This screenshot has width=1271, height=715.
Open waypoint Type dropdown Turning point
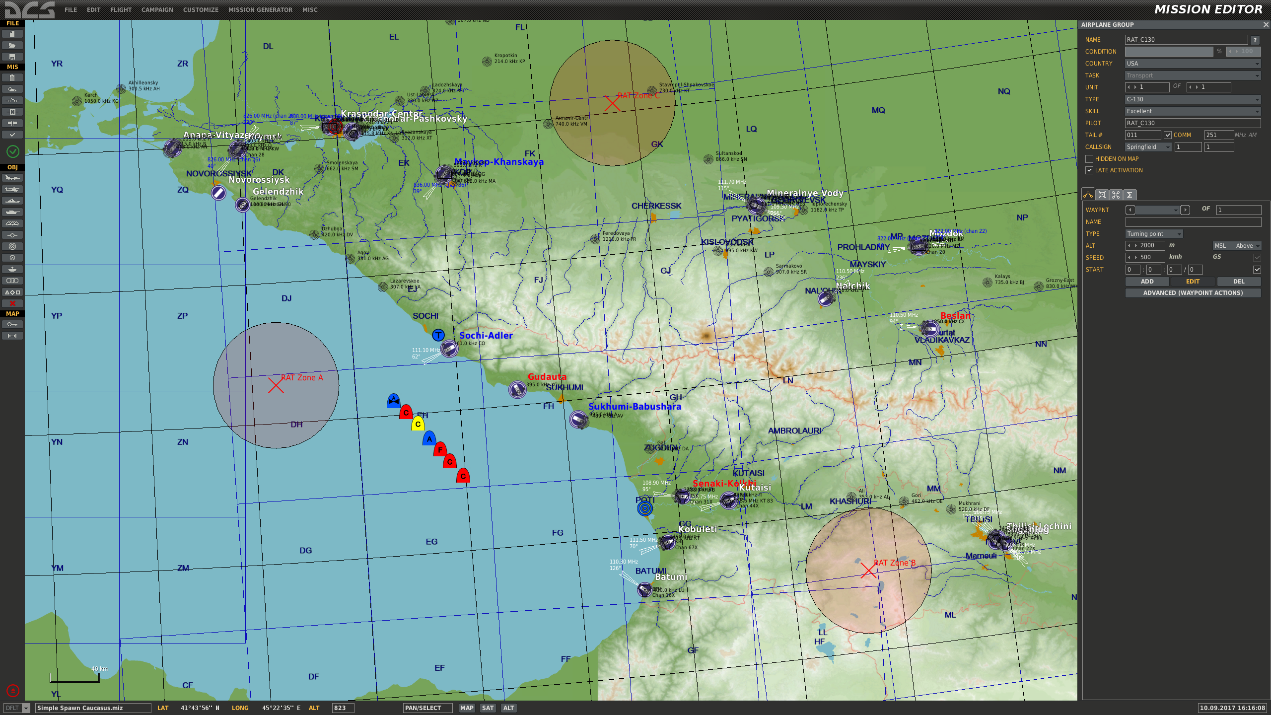tap(1154, 234)
